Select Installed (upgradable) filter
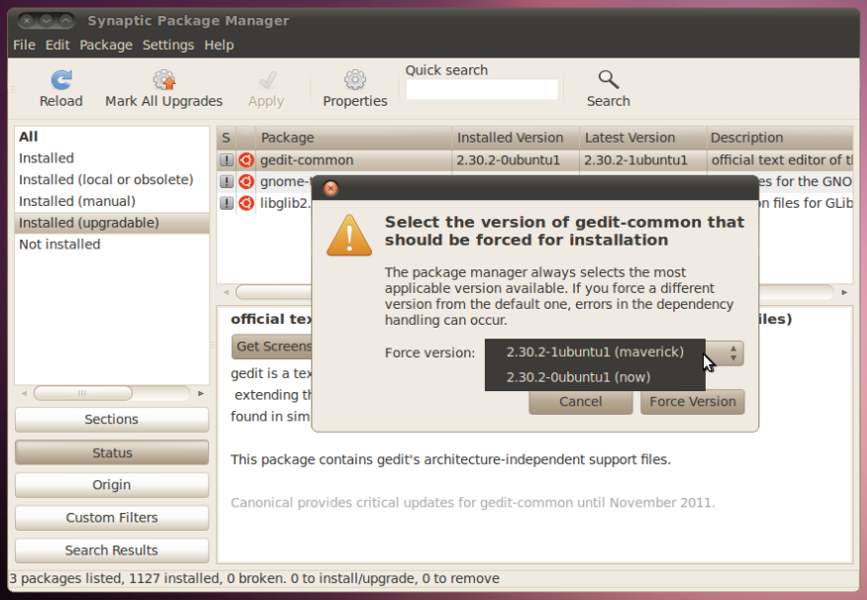The image size is (867, 600). coord(112,223)
